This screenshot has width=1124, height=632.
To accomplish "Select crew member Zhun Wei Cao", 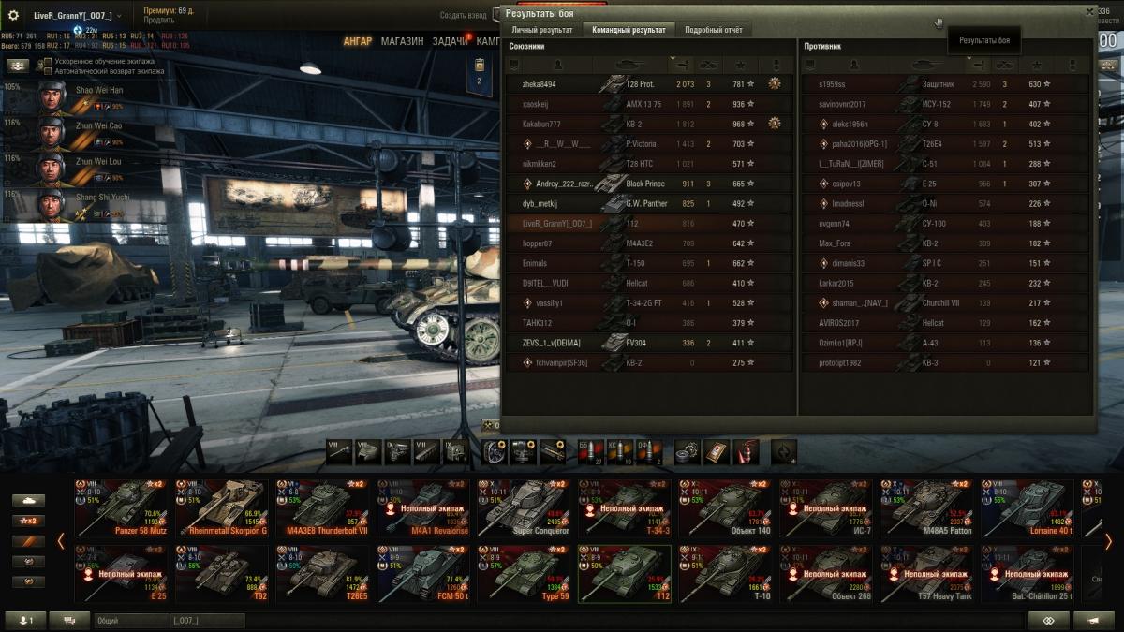I will point(82,135).
